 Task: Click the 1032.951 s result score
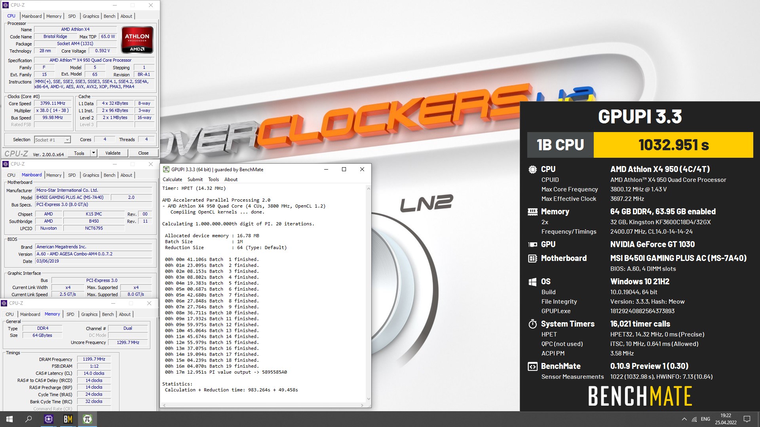click(x=673, y=145)
